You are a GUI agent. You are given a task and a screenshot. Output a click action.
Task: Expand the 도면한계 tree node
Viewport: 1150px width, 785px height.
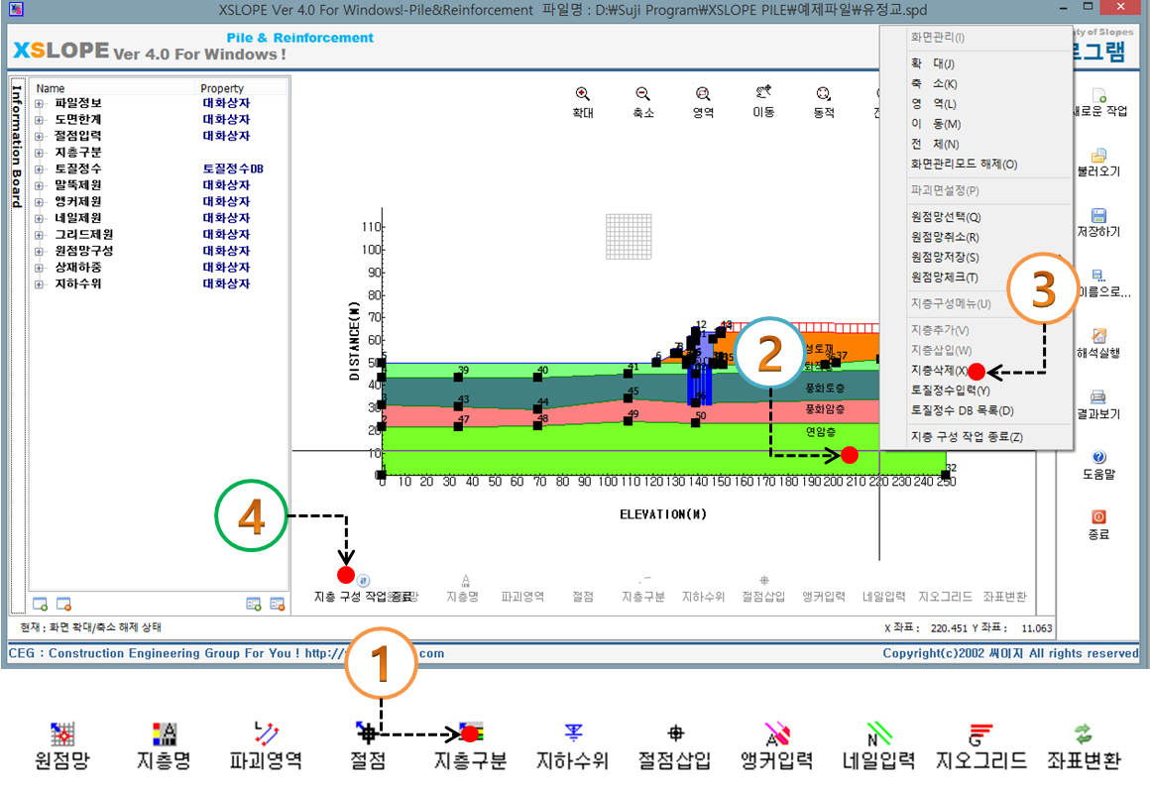pos(40,120)
